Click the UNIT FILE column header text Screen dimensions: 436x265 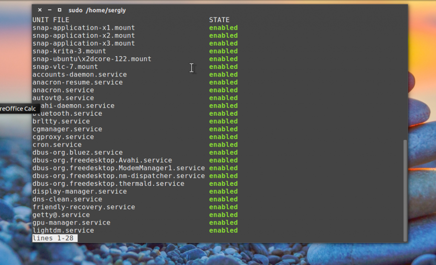tap(51, 20)
